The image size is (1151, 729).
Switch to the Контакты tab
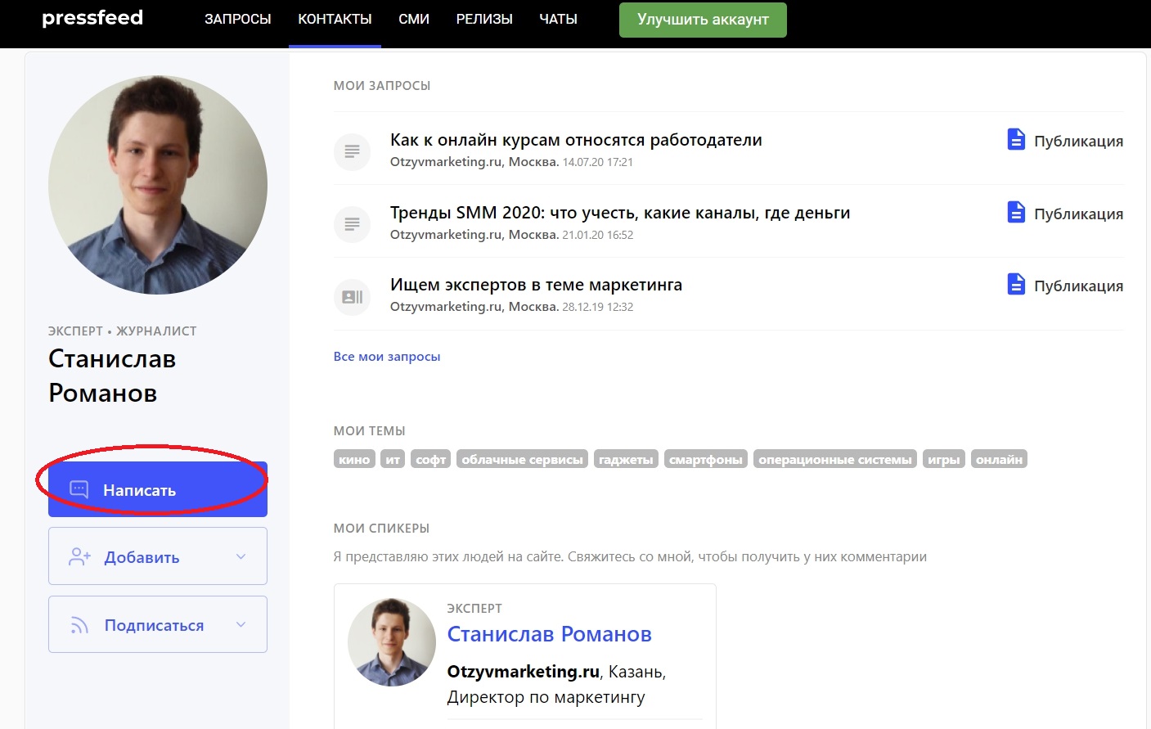click(335, 19)
